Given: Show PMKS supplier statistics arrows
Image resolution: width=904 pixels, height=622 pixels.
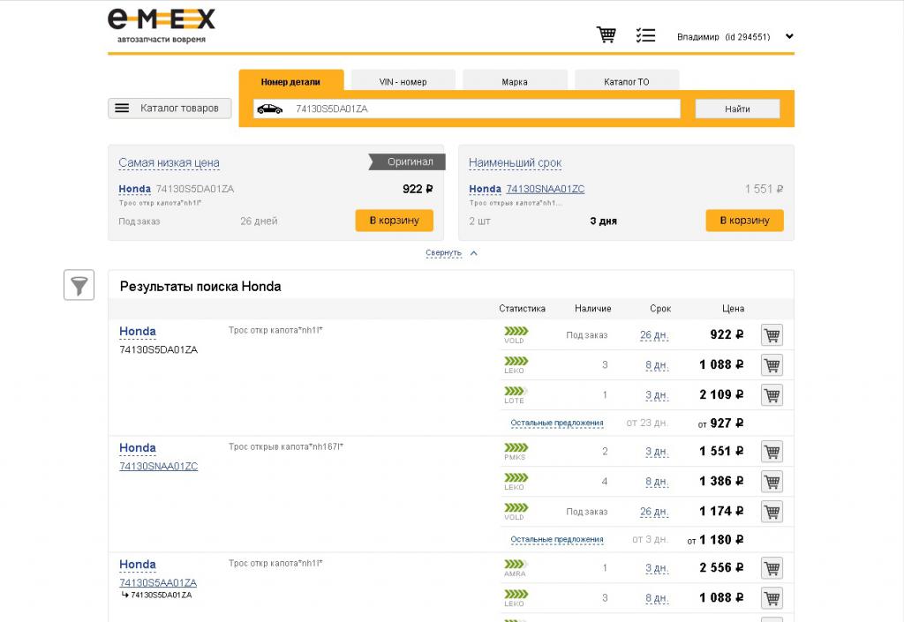Looking at the screenshot, I should tap(516, 447).
